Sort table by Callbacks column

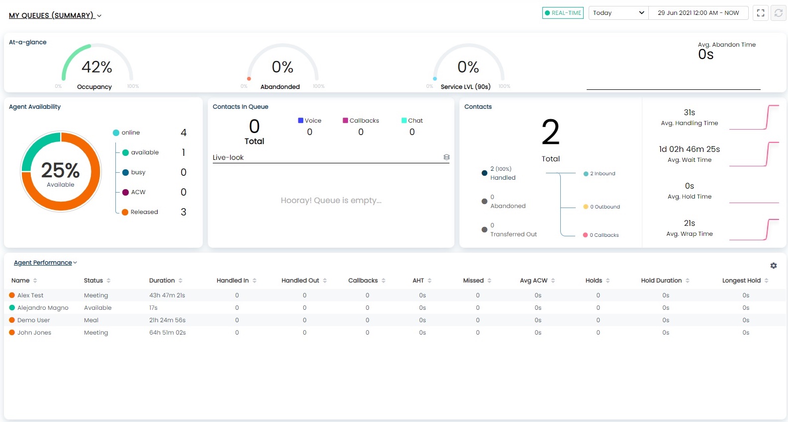pyautogui.click(x=383, y=281)
